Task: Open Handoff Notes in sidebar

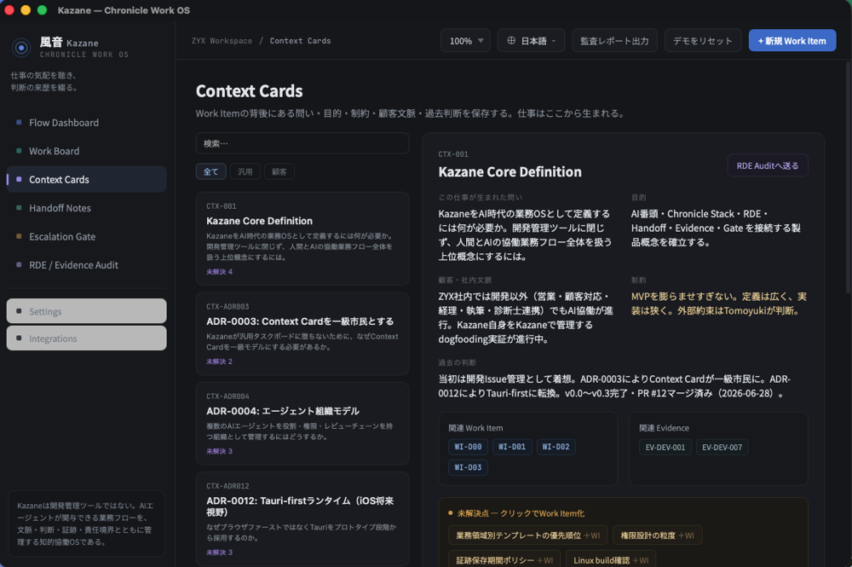Action: pos(86,208)
